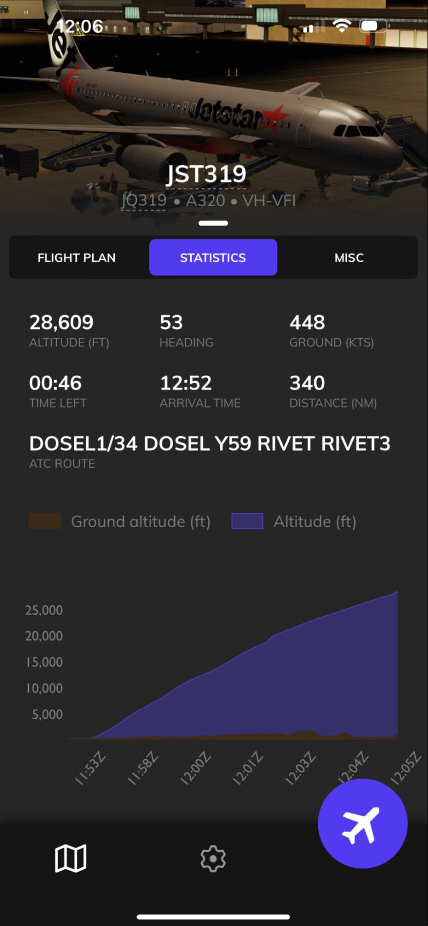Tap the battery status icon
Screen dimensions: 428x926
pos(372,26)
